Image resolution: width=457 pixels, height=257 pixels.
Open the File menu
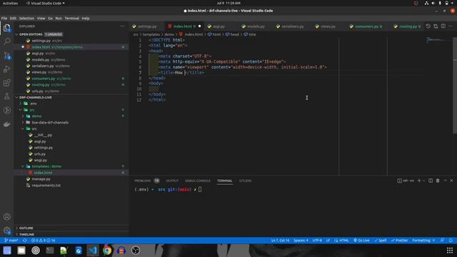[x=4, y=19]
